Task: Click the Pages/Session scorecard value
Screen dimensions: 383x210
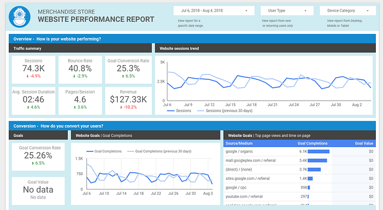Action: (80, 100)
